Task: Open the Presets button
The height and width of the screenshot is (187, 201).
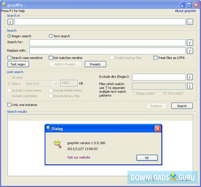Action: (x=95, y=64)
